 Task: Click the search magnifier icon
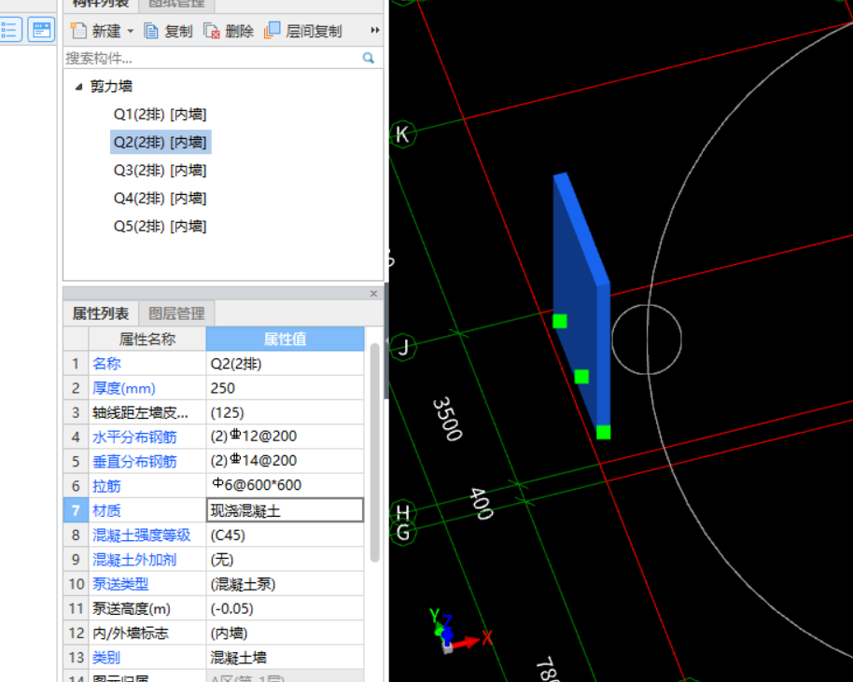coord(369,58)
